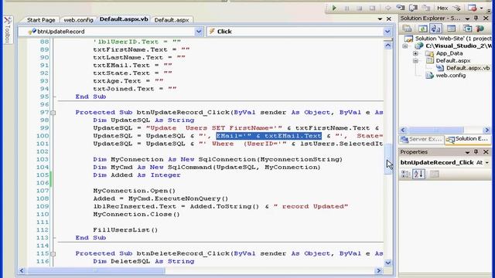This screenshot has width=495, height=278.
Task: Click the split-window handle above the scrollbar
Action: [388, 39]
